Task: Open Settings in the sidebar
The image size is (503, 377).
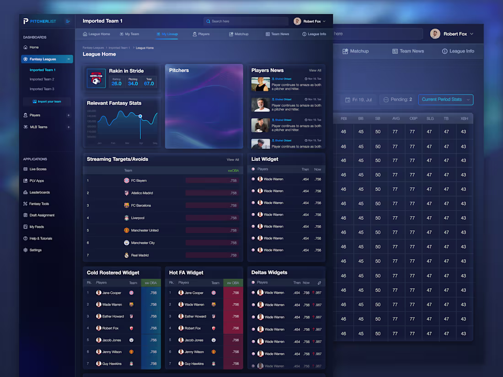Action: (x=32, y=250)
